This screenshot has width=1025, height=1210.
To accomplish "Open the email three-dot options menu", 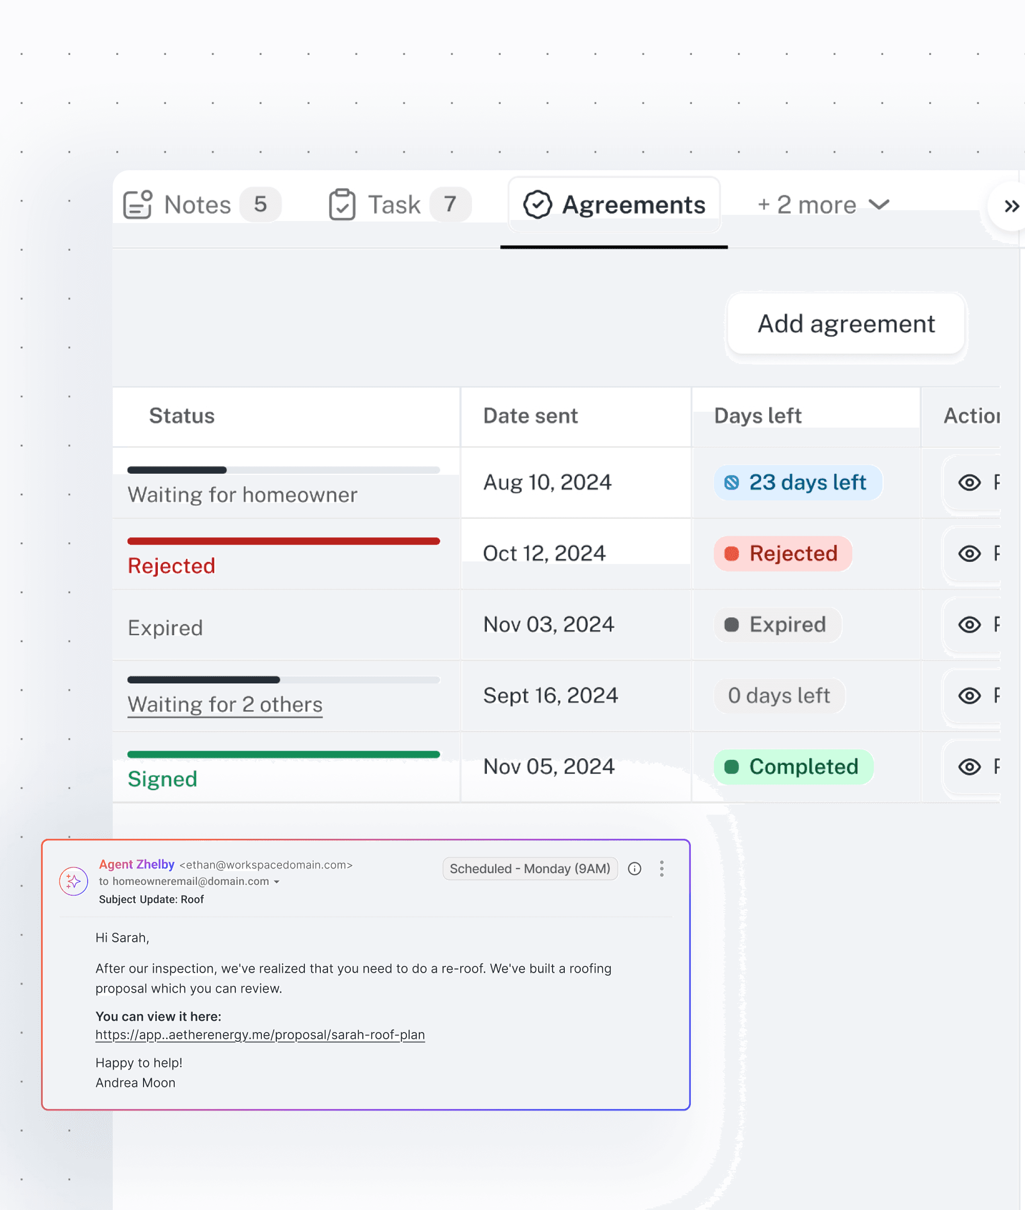I will pyautogui.click(x=661, y=868).
